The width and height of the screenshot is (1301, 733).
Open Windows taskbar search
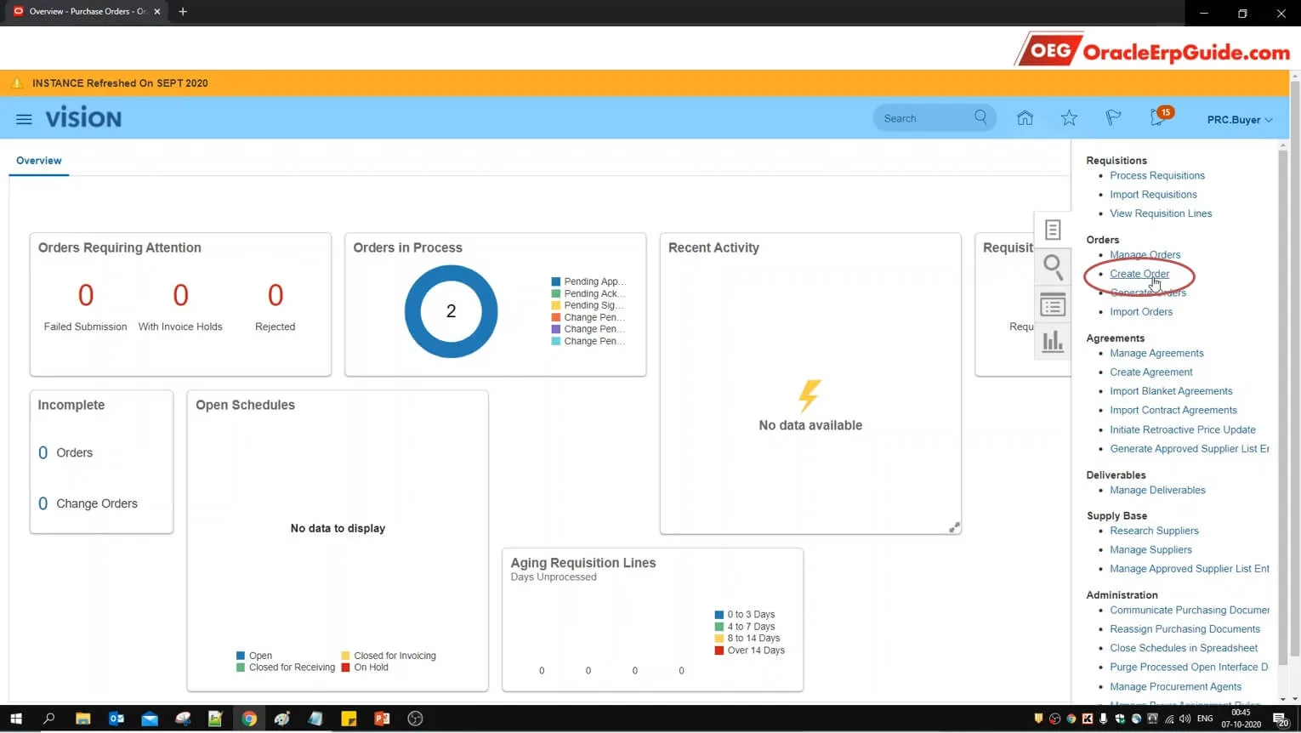48,719
